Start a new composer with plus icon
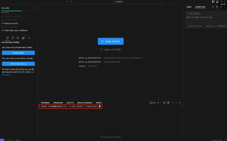227x141 pixels. tap(213, 7)
